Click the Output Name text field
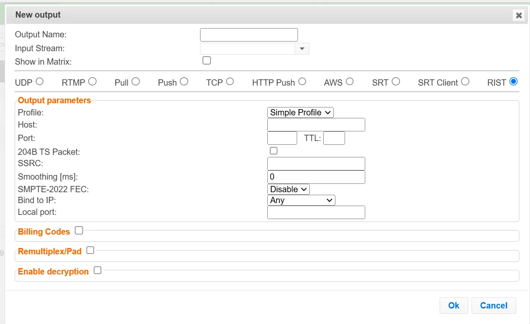Viewport: 530px width, 324px height. (x=249, y=35)
